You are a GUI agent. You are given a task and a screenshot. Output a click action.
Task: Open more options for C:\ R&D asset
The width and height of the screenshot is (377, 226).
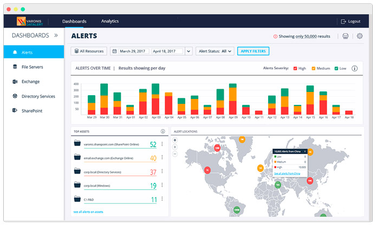pos(162,198)
